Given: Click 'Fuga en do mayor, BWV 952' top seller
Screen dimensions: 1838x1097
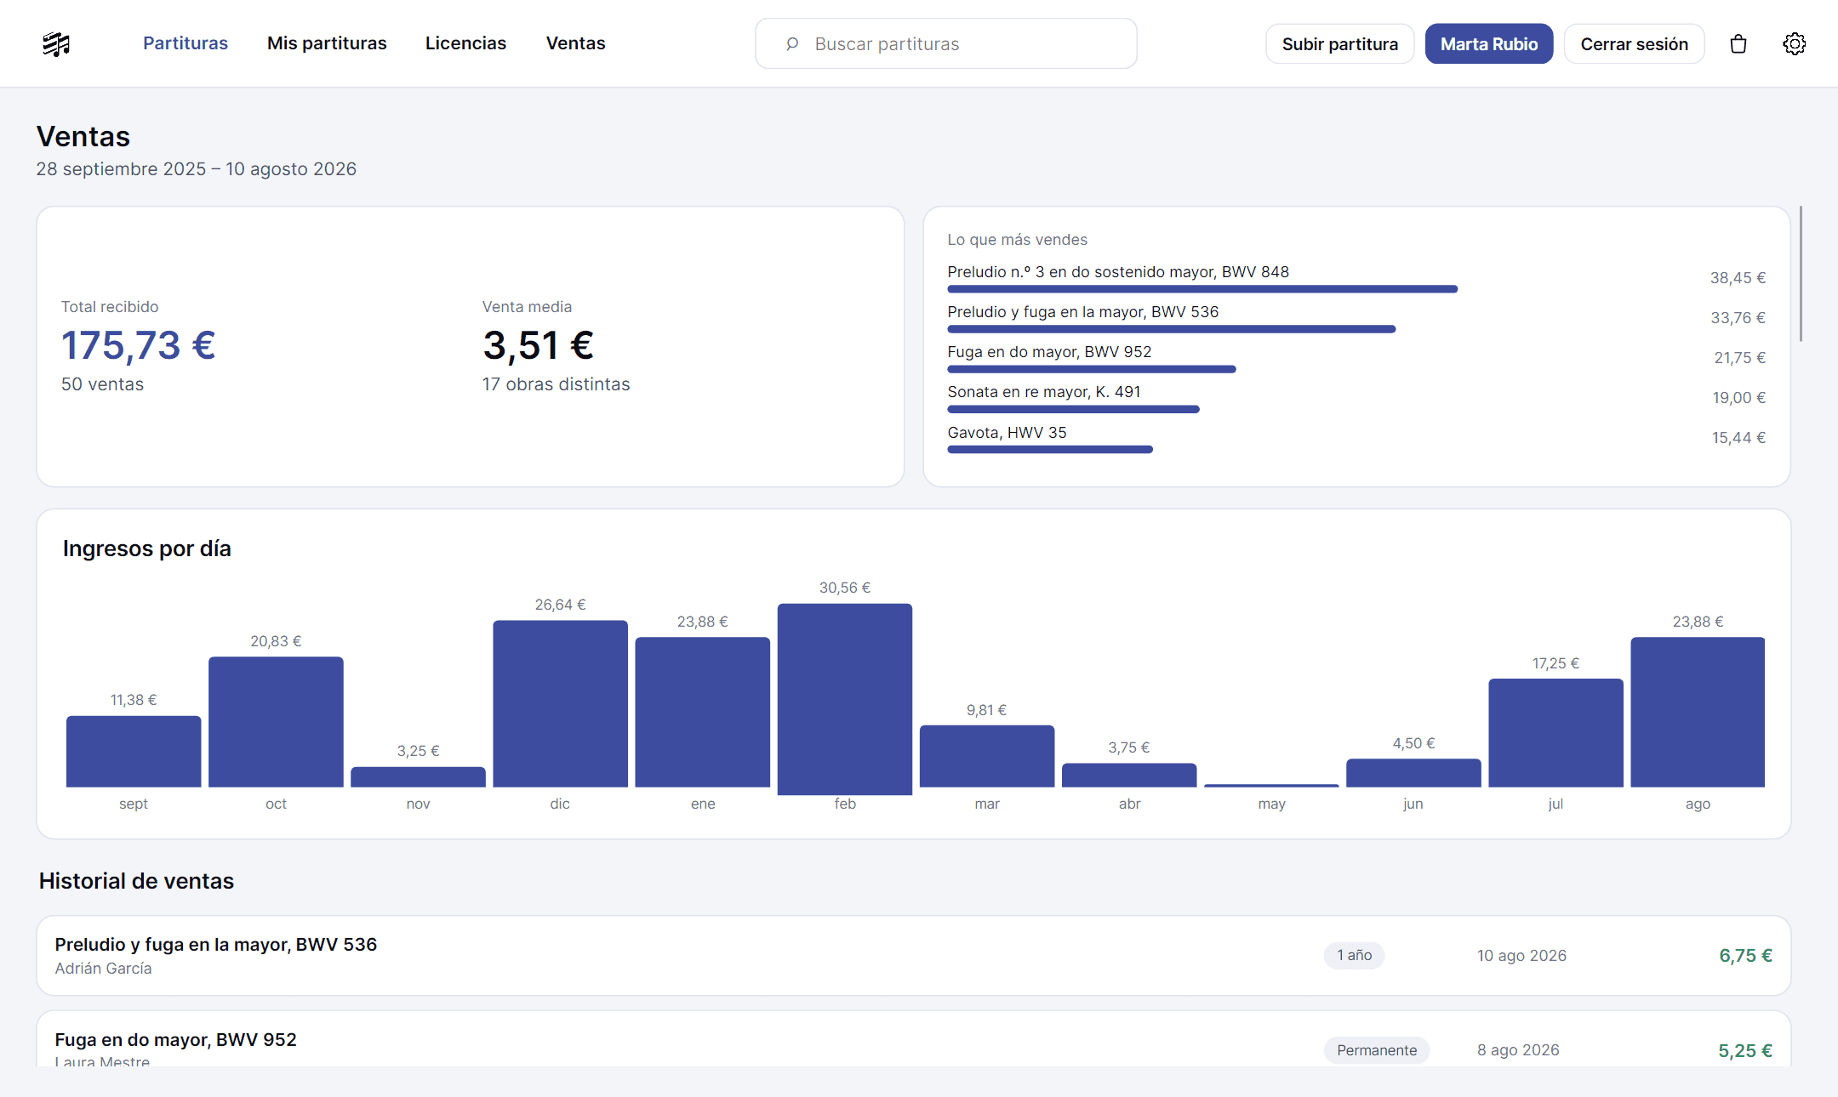Looking at the screenshot, I should coord(1049,352).
